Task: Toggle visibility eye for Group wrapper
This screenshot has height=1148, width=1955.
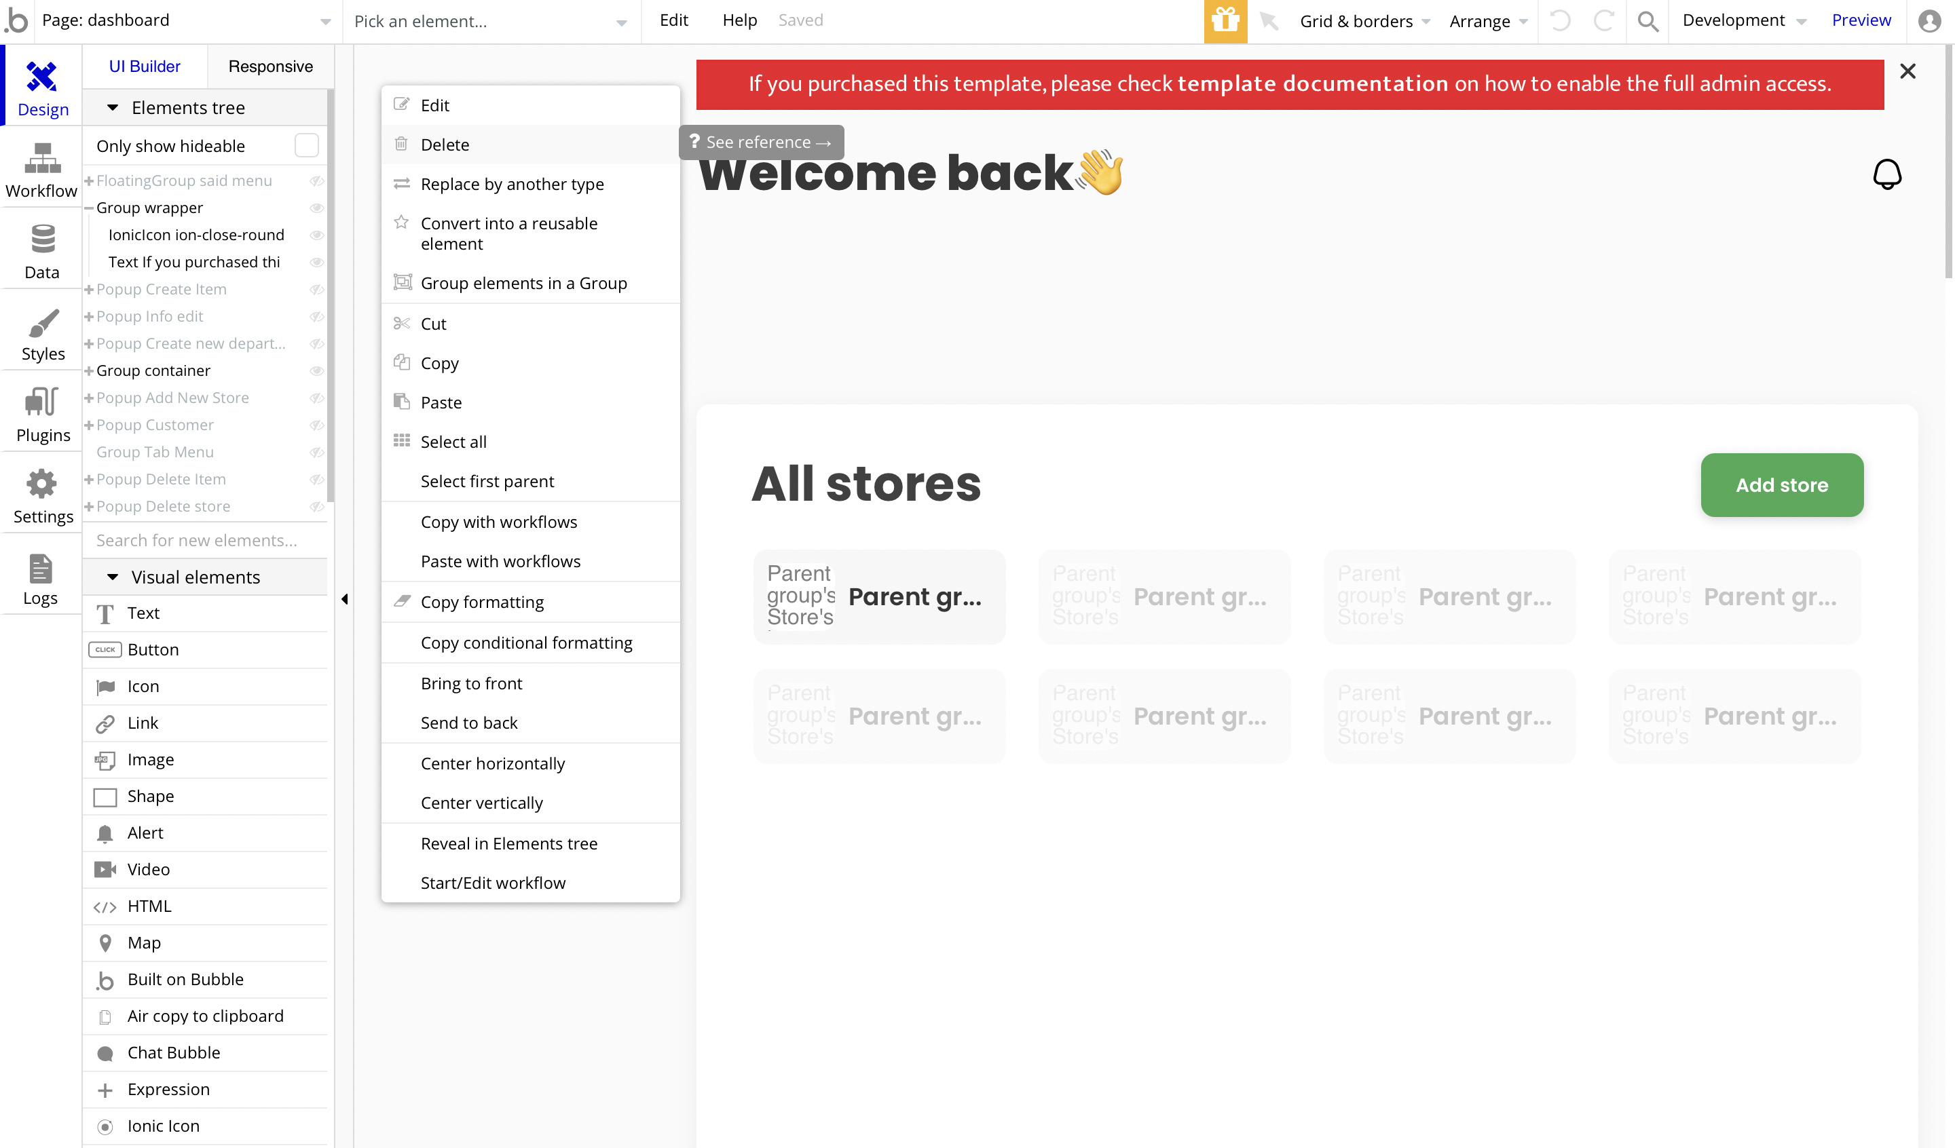Action: [316, 208]
